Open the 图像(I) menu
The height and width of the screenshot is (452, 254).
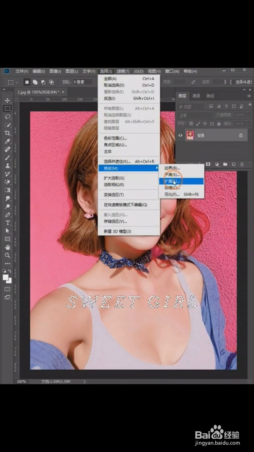[55, 71]
